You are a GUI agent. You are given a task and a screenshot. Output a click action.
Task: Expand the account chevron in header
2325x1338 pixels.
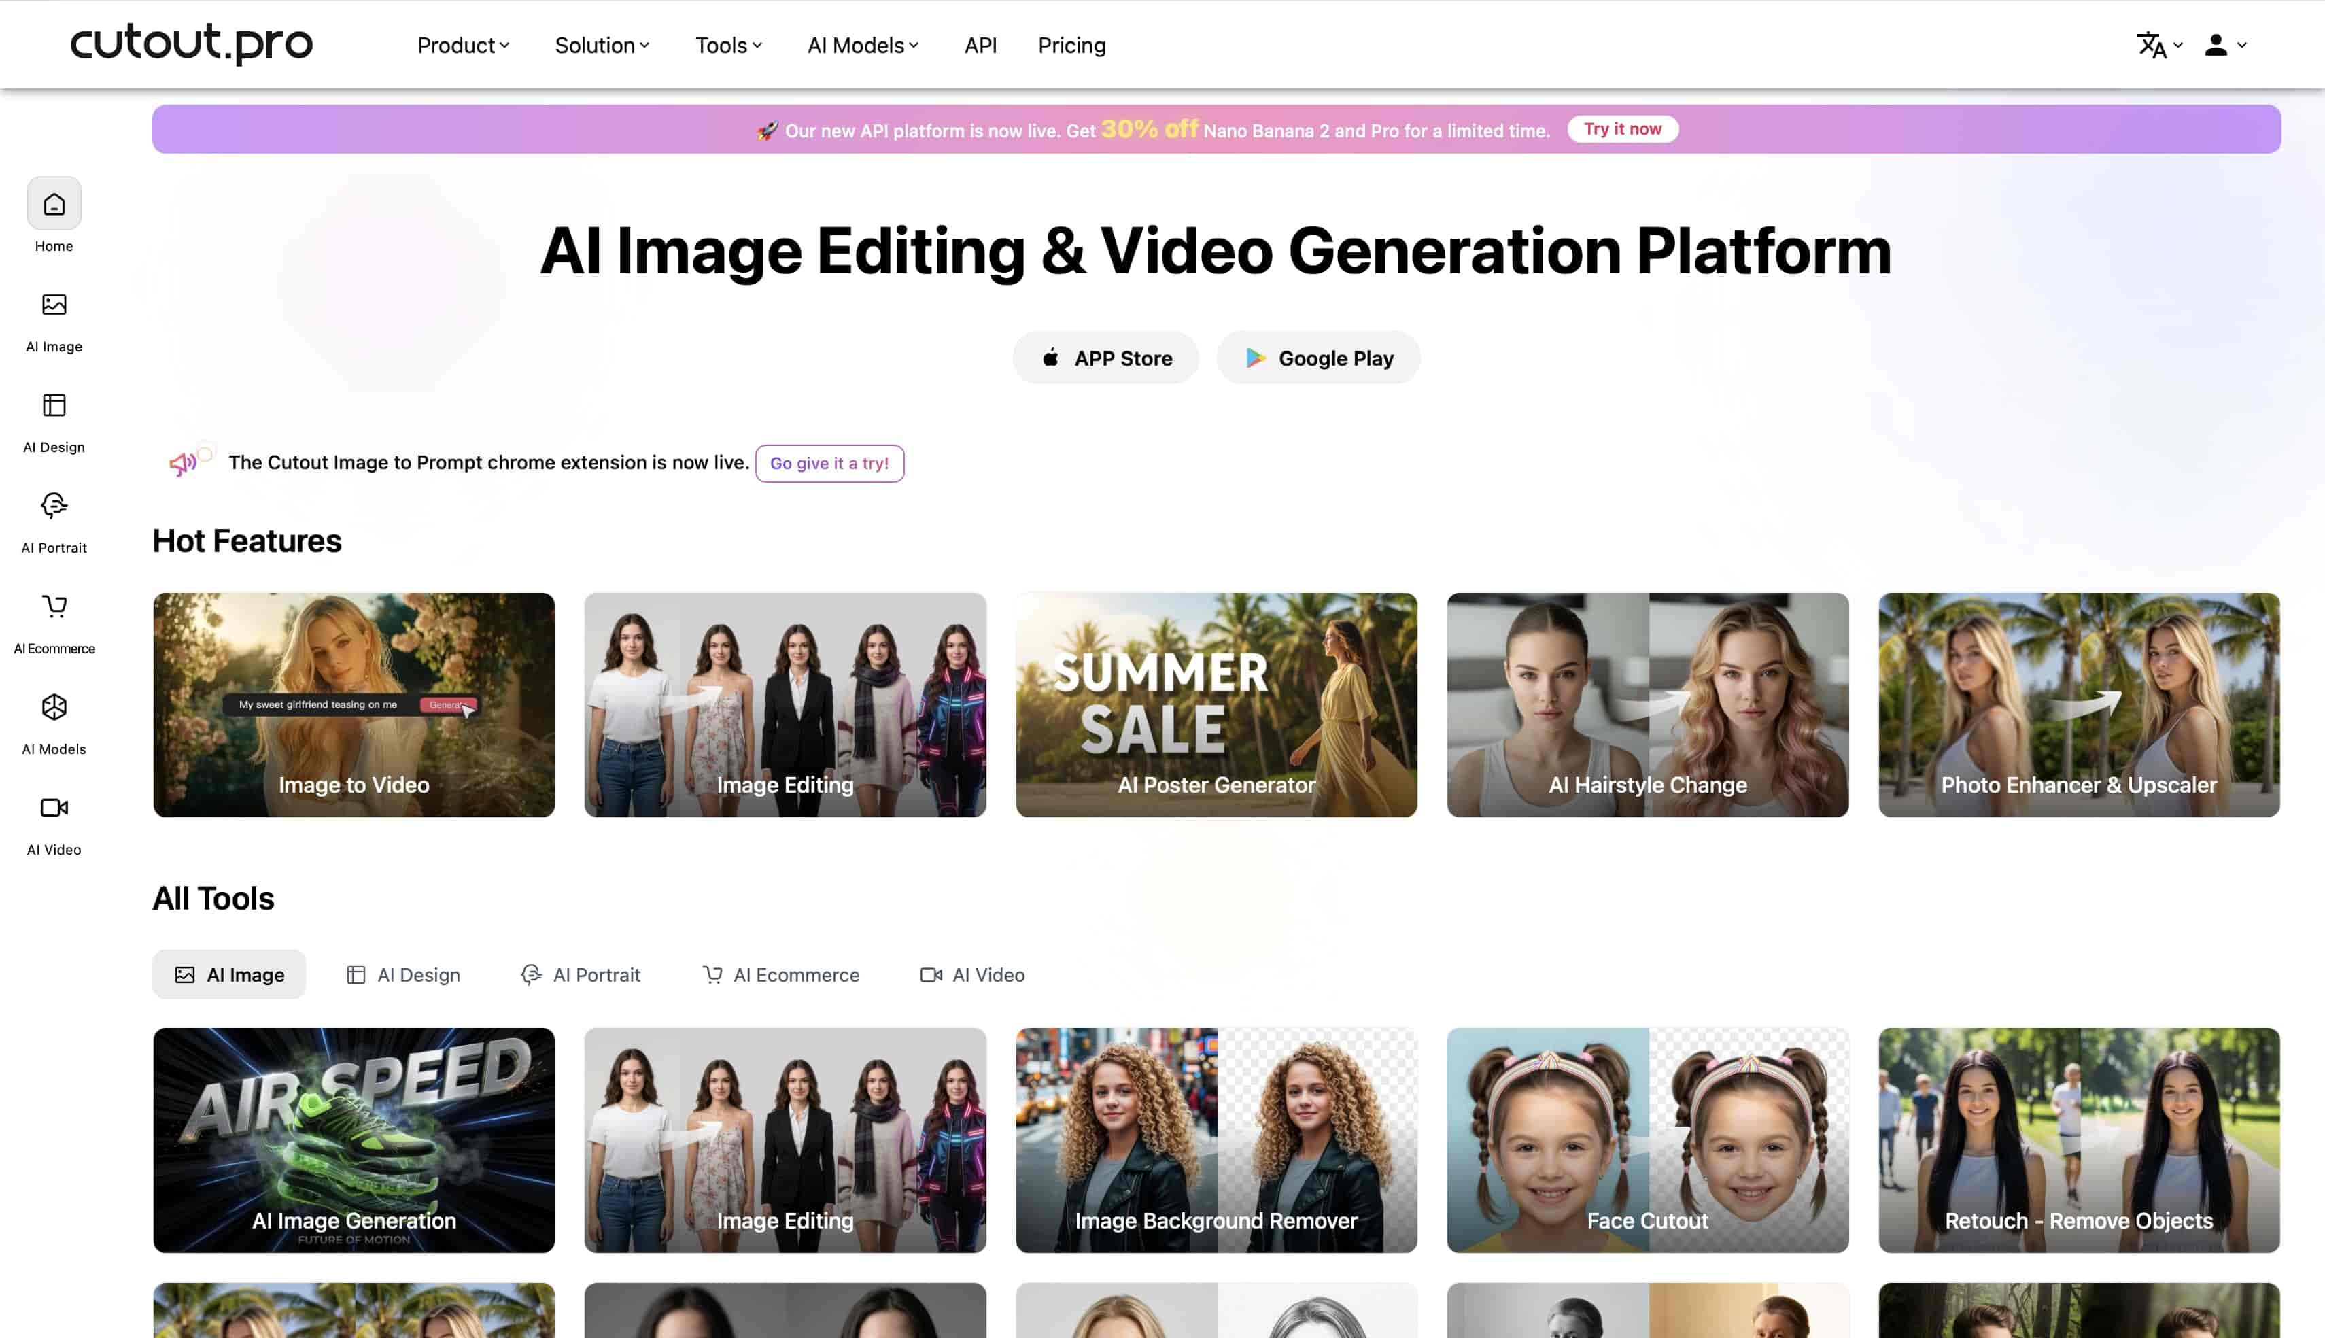coord(2242,45)
